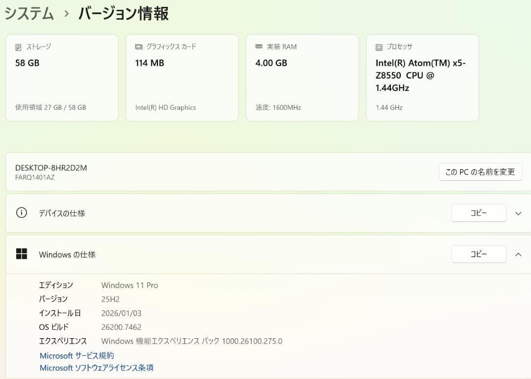This screenshot has width=531, height=379.
Task: Collapse the Windows の仕様 section
Action: tap(518, 255)
